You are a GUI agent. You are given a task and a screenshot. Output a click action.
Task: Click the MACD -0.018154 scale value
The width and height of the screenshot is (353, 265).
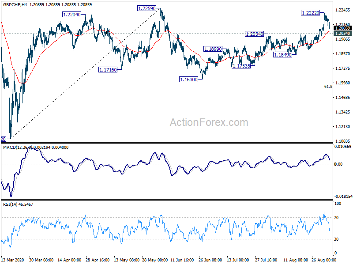click(x=343, y=197)
